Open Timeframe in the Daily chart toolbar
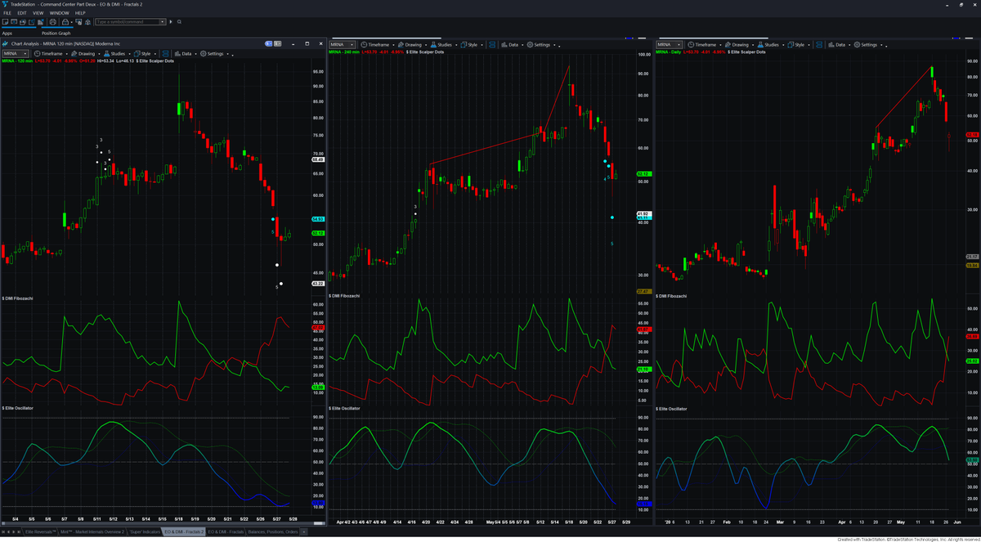The height and width of the screenshot is (542, 981). point(702,45)
